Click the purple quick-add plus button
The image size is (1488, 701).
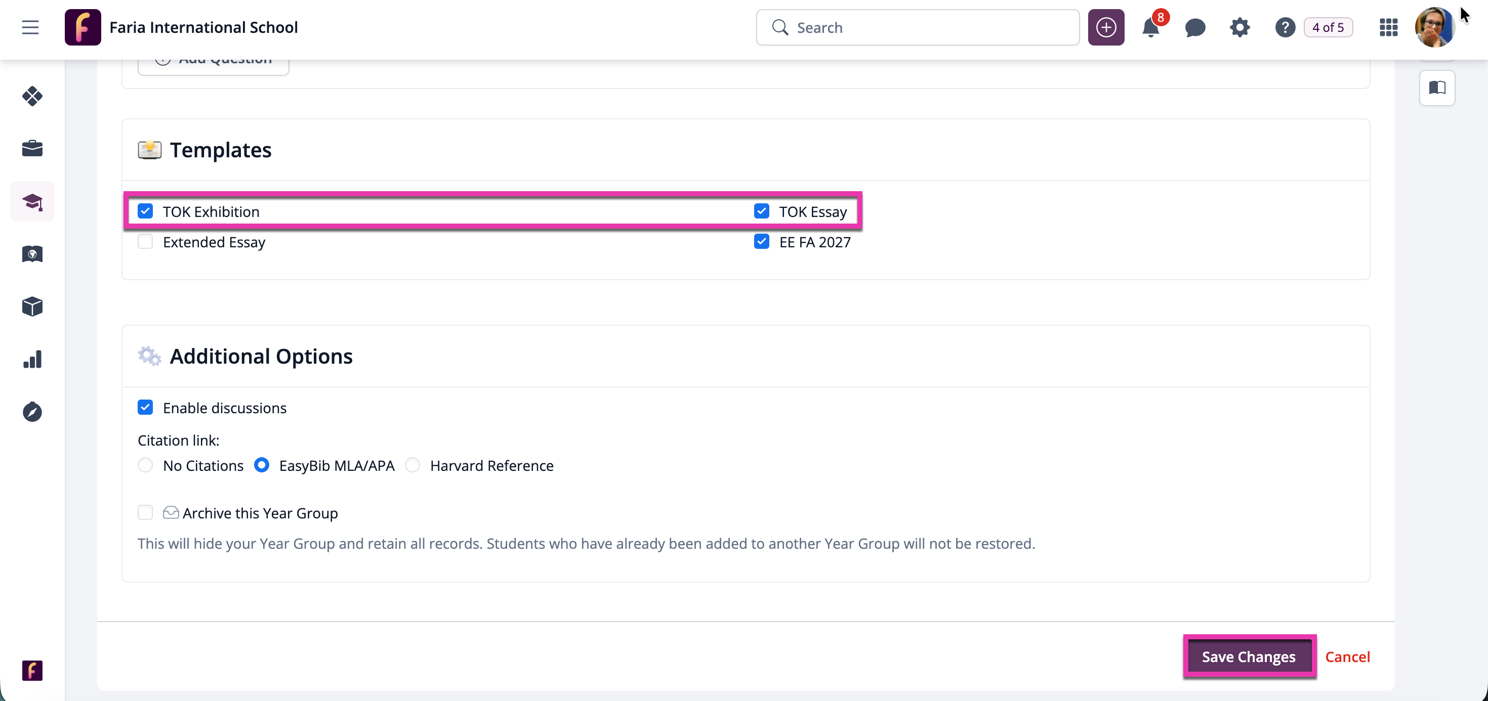(1105, 27)
